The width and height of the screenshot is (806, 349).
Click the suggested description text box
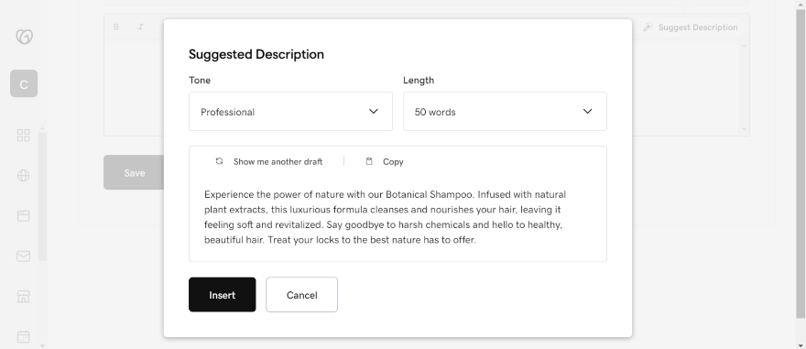[398, 217]
